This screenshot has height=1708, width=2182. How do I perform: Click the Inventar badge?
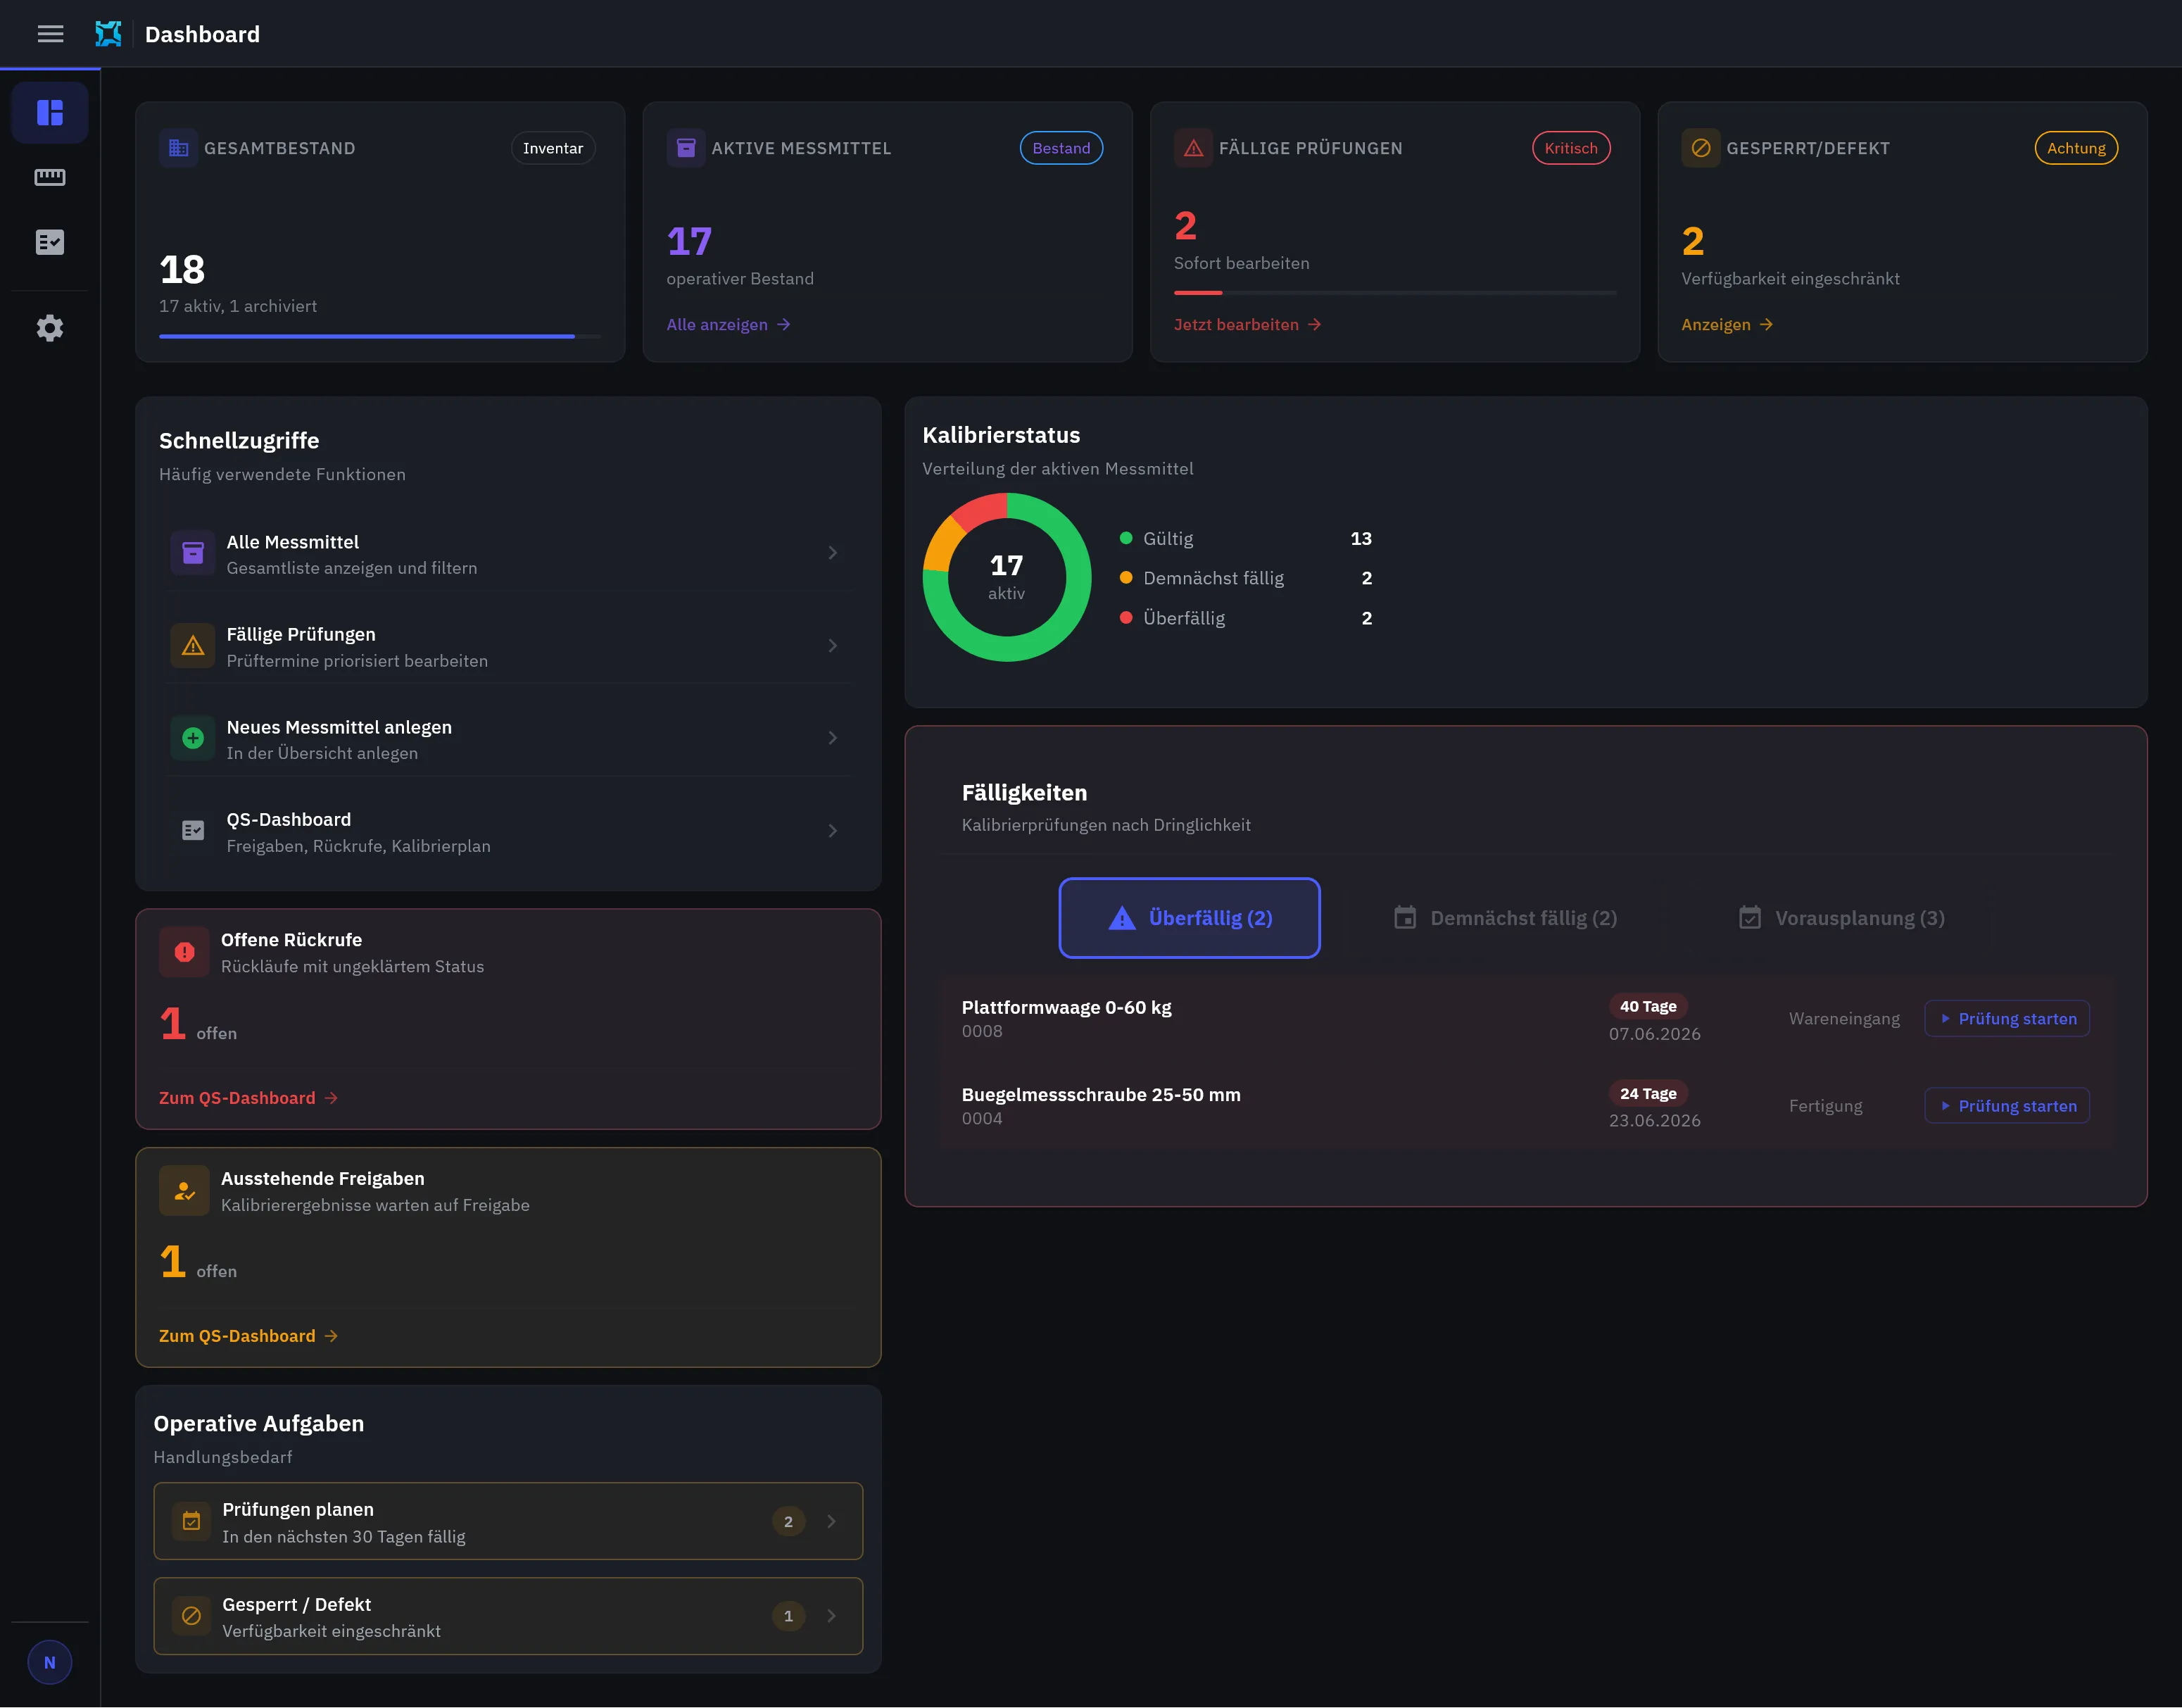coord(553,148)
